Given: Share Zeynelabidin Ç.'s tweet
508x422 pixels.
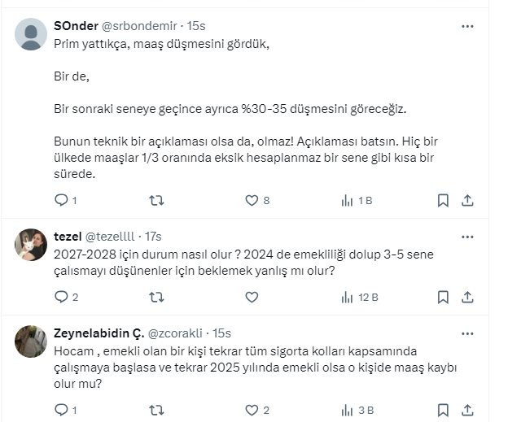Looking at the screenshot, I should [467, 410].
